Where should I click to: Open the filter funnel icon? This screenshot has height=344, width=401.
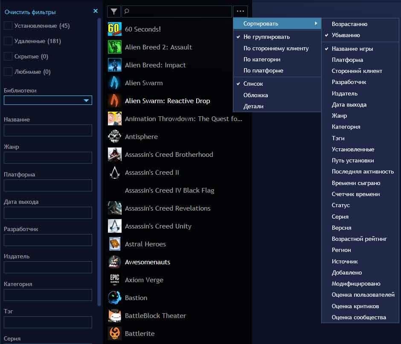click(113, 12)
